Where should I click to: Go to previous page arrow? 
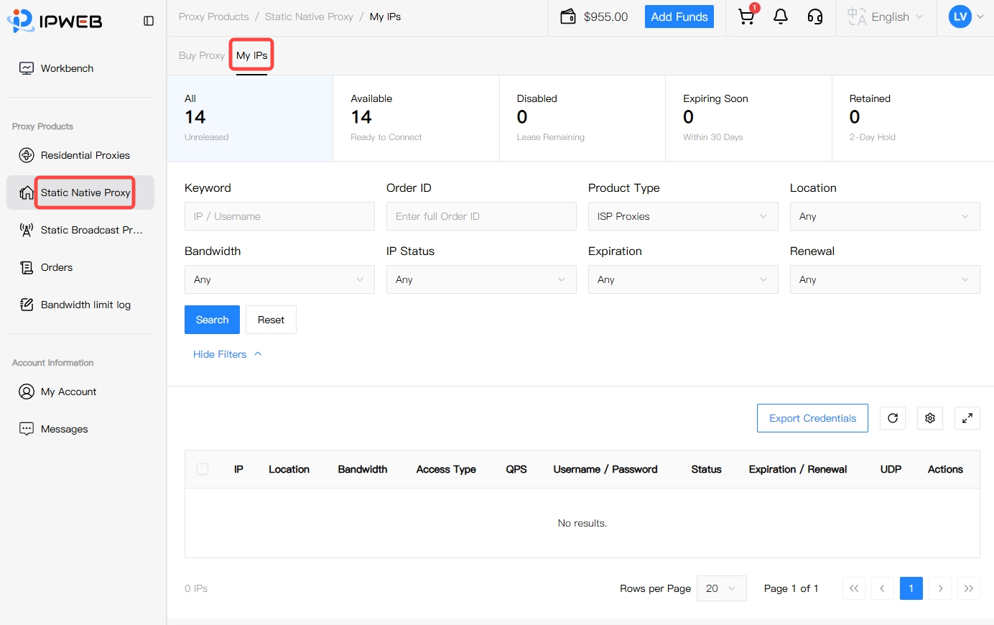(883, 588)
